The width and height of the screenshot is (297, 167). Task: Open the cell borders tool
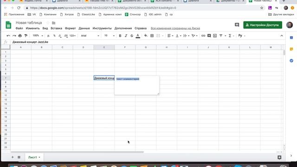pos(152,36)
